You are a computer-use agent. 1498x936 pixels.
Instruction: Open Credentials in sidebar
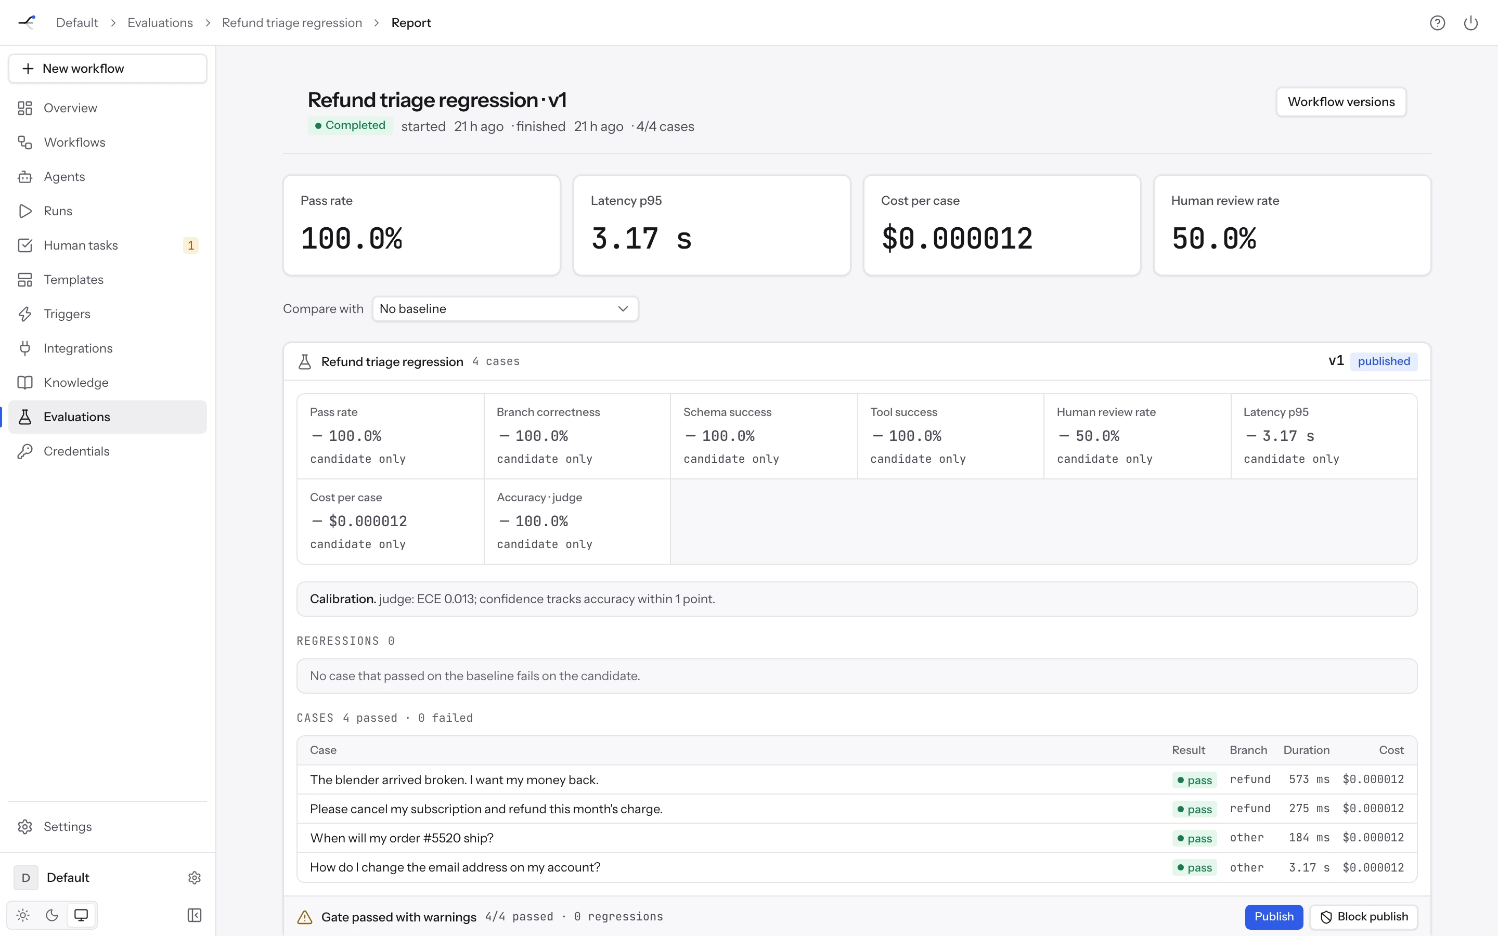108,451
